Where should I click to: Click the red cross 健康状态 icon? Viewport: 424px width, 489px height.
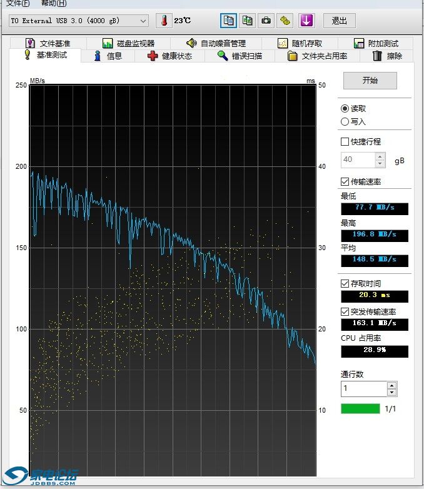click(x=153, y=56)
